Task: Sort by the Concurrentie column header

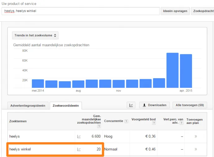Action: [114, 121]
